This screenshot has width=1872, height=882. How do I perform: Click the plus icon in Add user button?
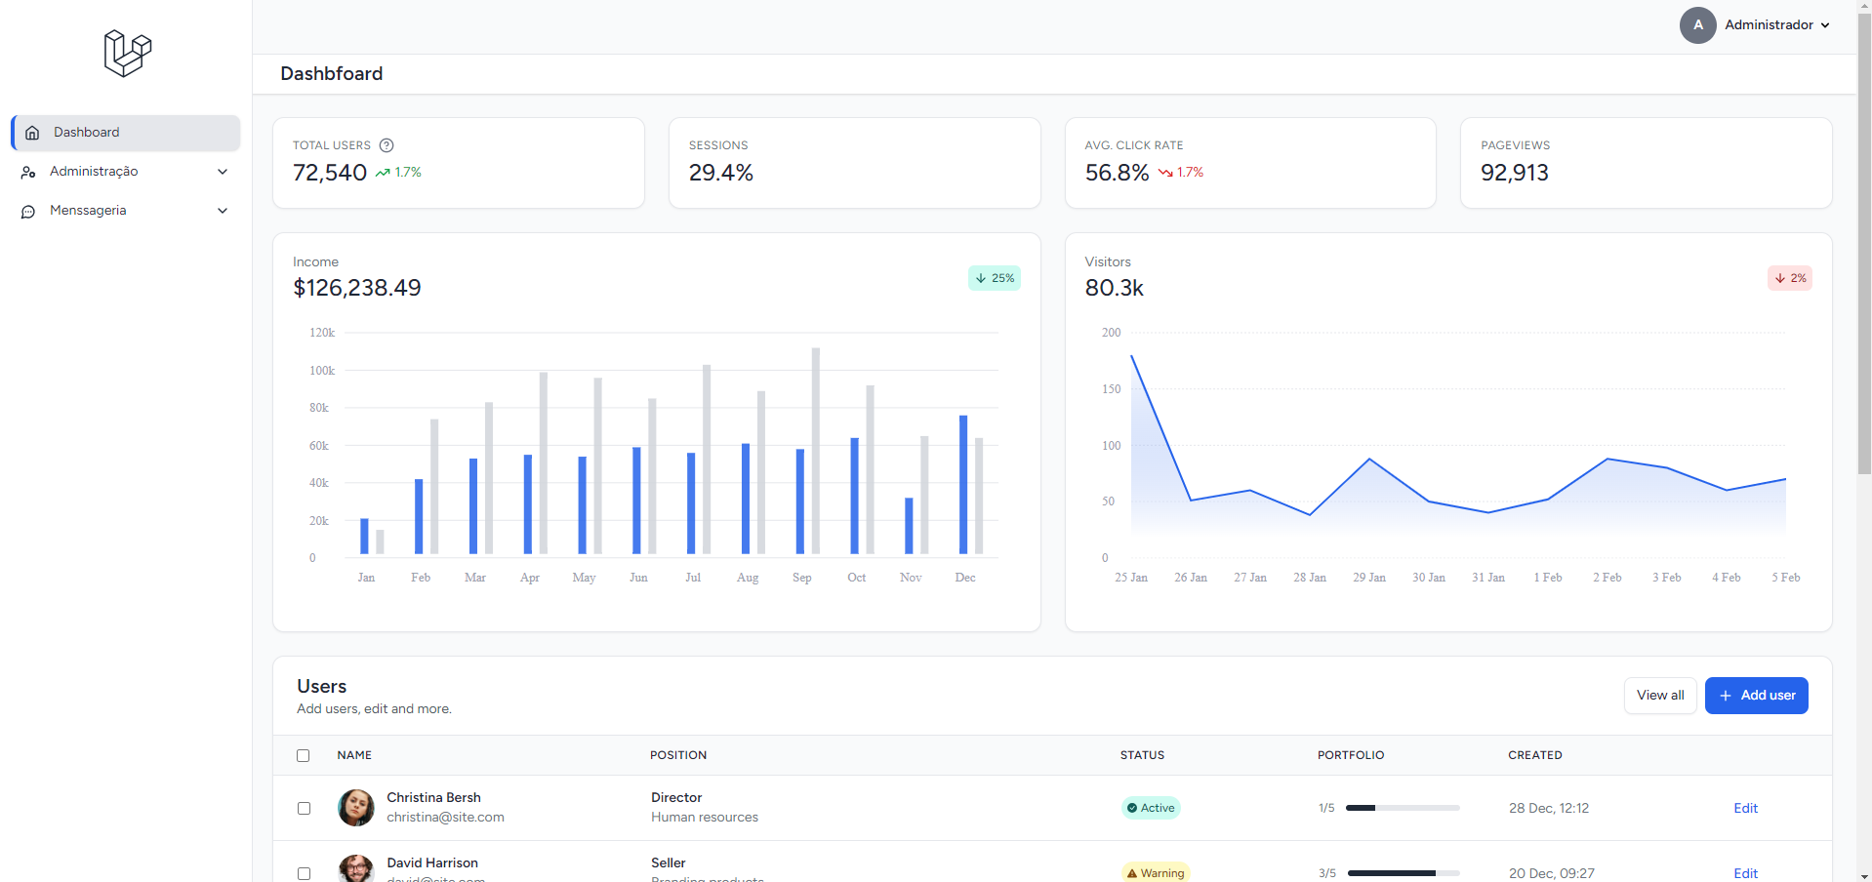pyautogui.click(x=1726, y=696)
